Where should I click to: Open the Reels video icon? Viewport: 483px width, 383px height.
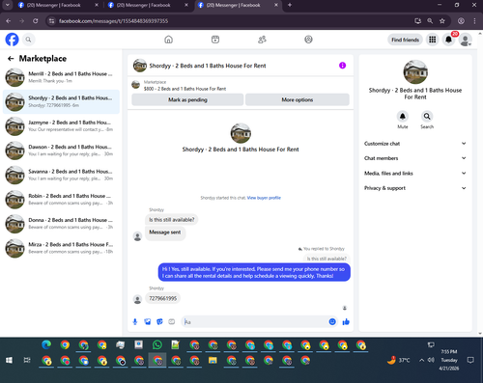coord(215,40)
